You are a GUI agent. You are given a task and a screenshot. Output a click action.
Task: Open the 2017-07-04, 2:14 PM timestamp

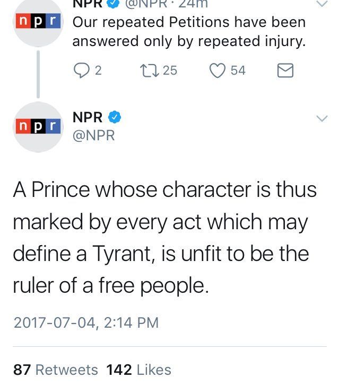(x=85, y=322)
